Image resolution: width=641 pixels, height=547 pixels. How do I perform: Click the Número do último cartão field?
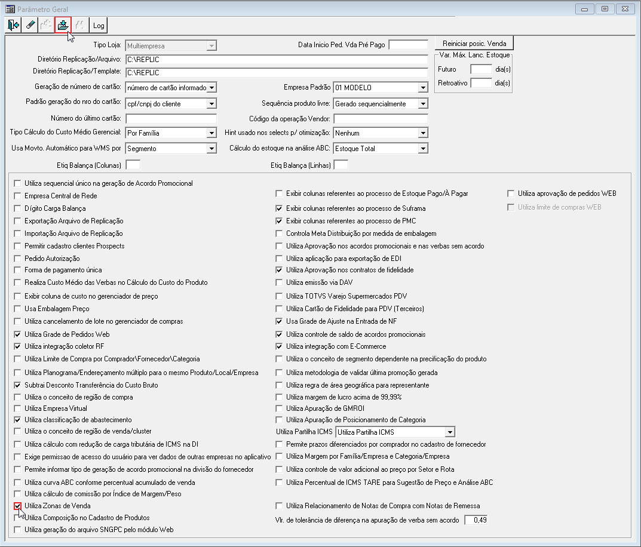171,118
